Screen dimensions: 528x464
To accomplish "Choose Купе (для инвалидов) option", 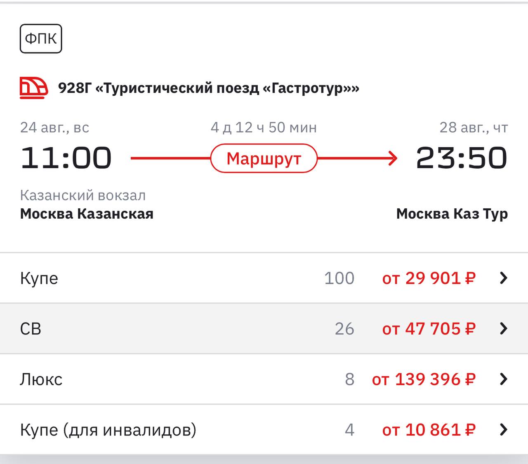I will click(264, 430).
